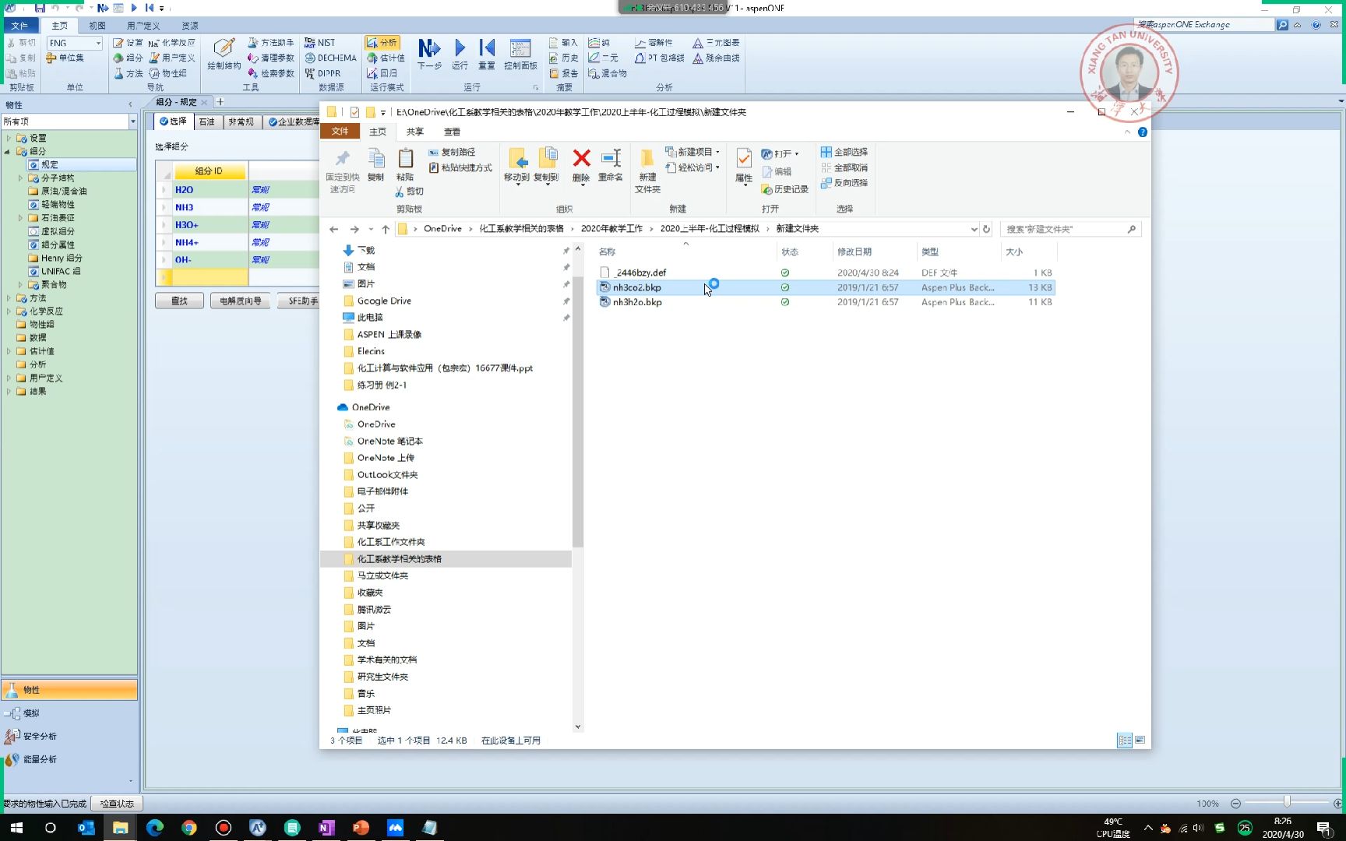Open the address bar history dropdown in Explorer
The height and width of the screenshot is (841, 1346).
[x=974, y=229]
